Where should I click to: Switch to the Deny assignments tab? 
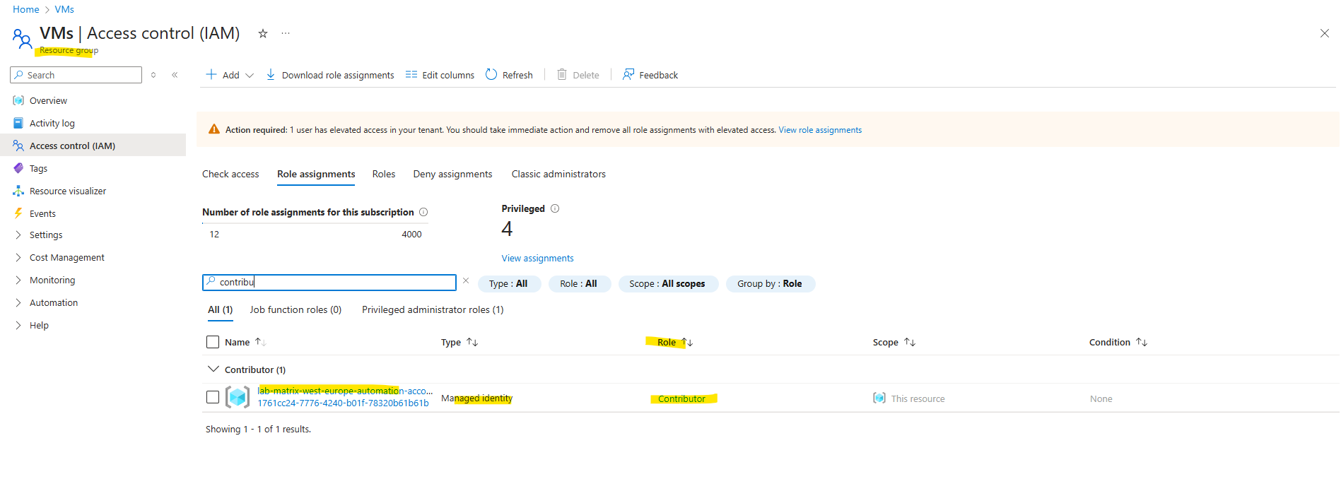click(x=452, y=175)
